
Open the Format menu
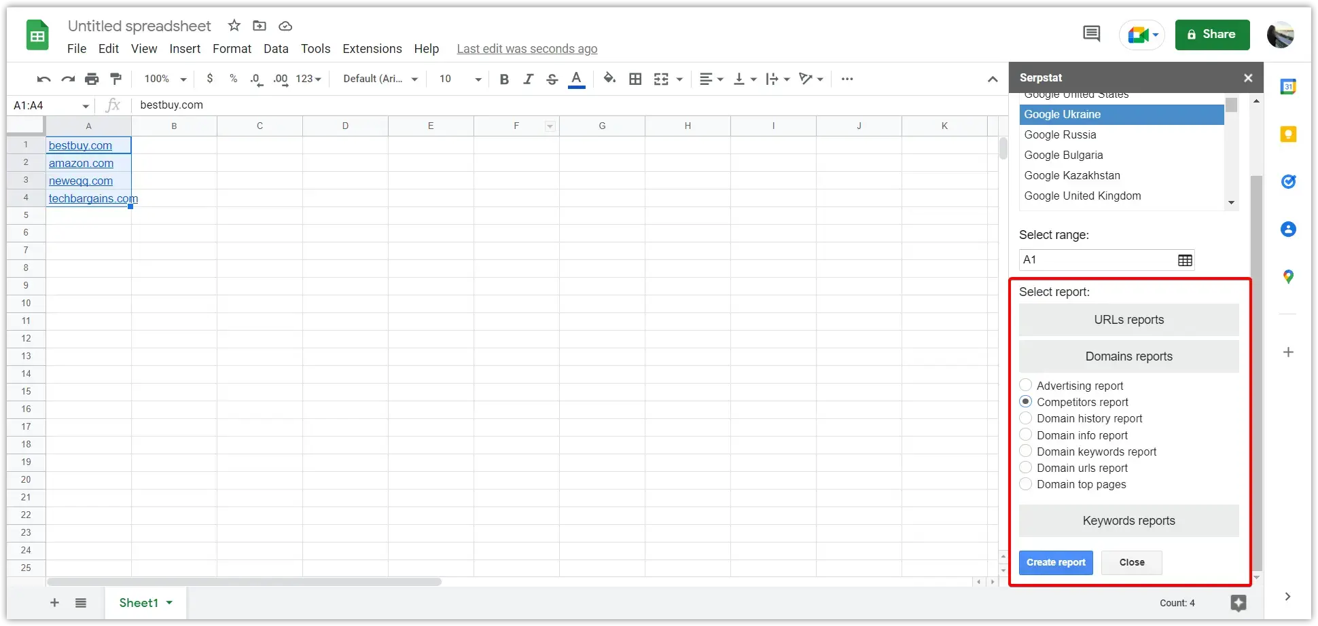pos(232,49)
